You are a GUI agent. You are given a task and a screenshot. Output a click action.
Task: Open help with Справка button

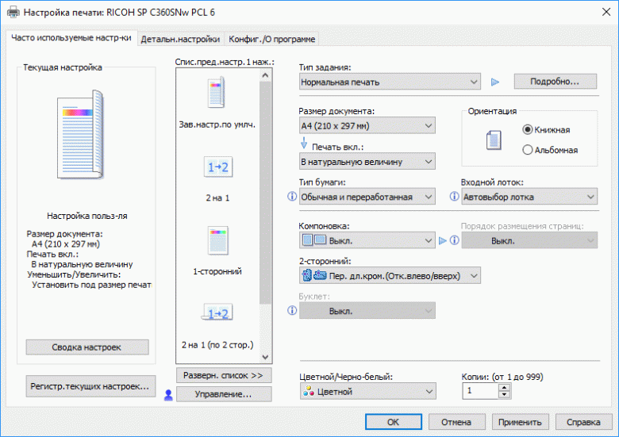pos(583,422)
